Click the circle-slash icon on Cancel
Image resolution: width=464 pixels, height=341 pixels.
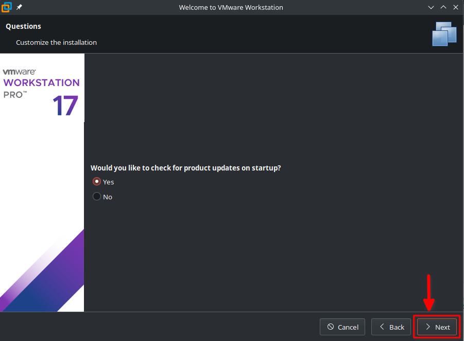pyautogui.click(x=331, y=327)
